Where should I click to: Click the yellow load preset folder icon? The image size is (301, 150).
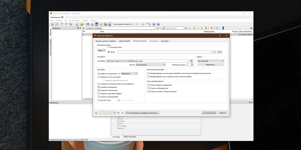[96, 113]
